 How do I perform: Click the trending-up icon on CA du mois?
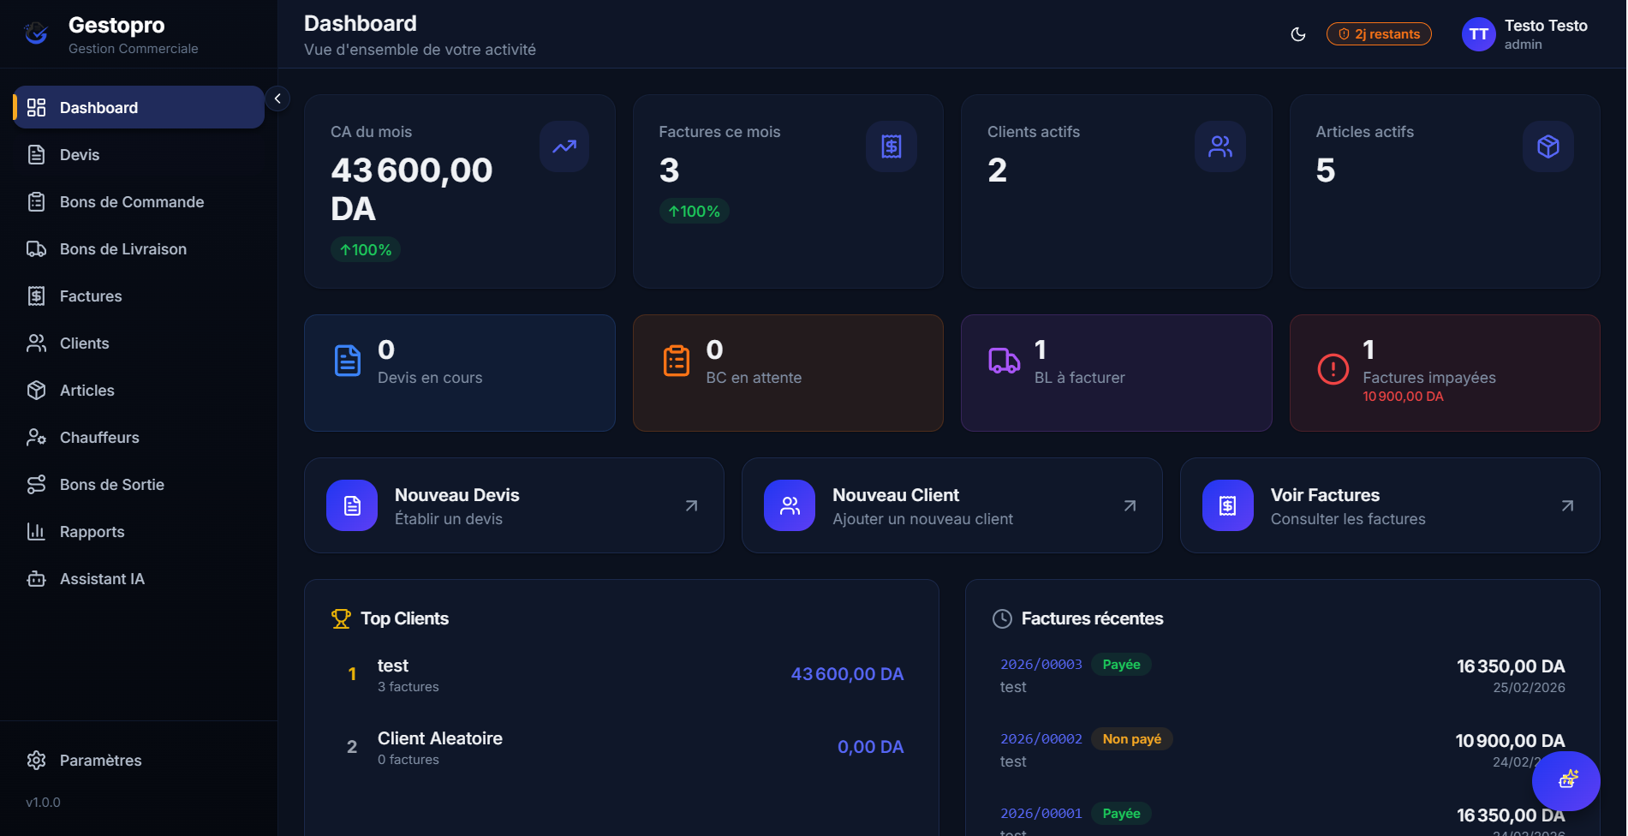[x=564, y=146]
